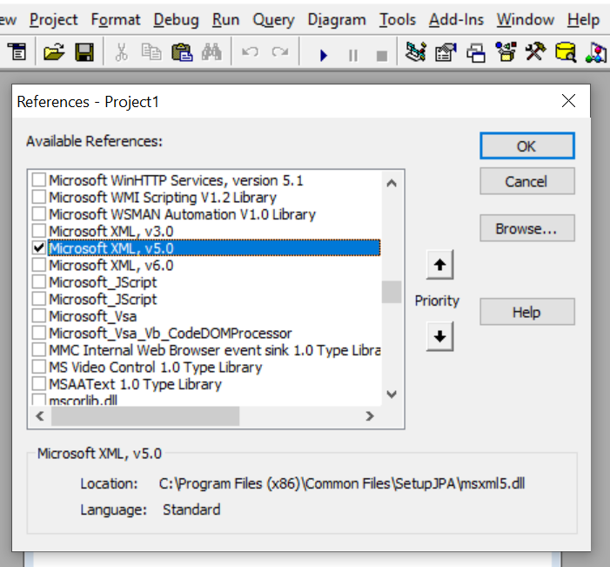Move reference priority up with arrow button
Screen dimensions: 610x567
(x=439, y=265)
